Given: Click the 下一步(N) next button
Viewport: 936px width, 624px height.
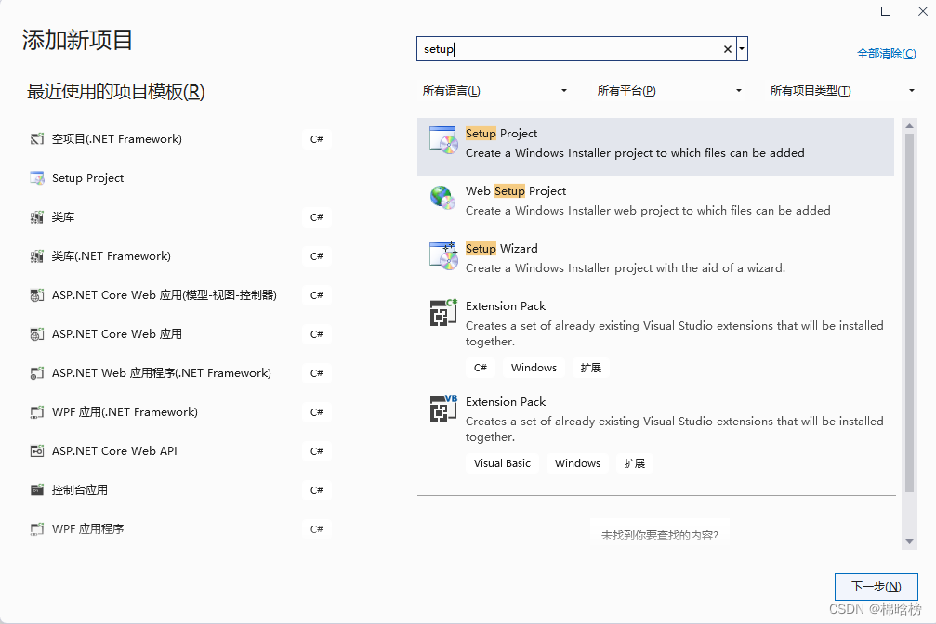Looking at the screenshot, I should tap(877, 587).
